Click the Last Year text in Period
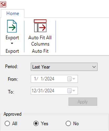 [41, 67]
